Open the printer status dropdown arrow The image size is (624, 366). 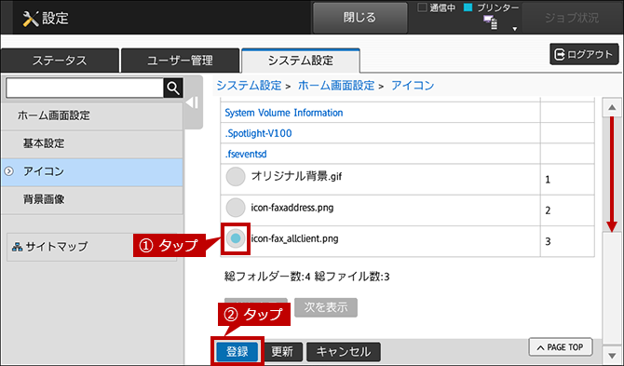(x=514, y=29)
